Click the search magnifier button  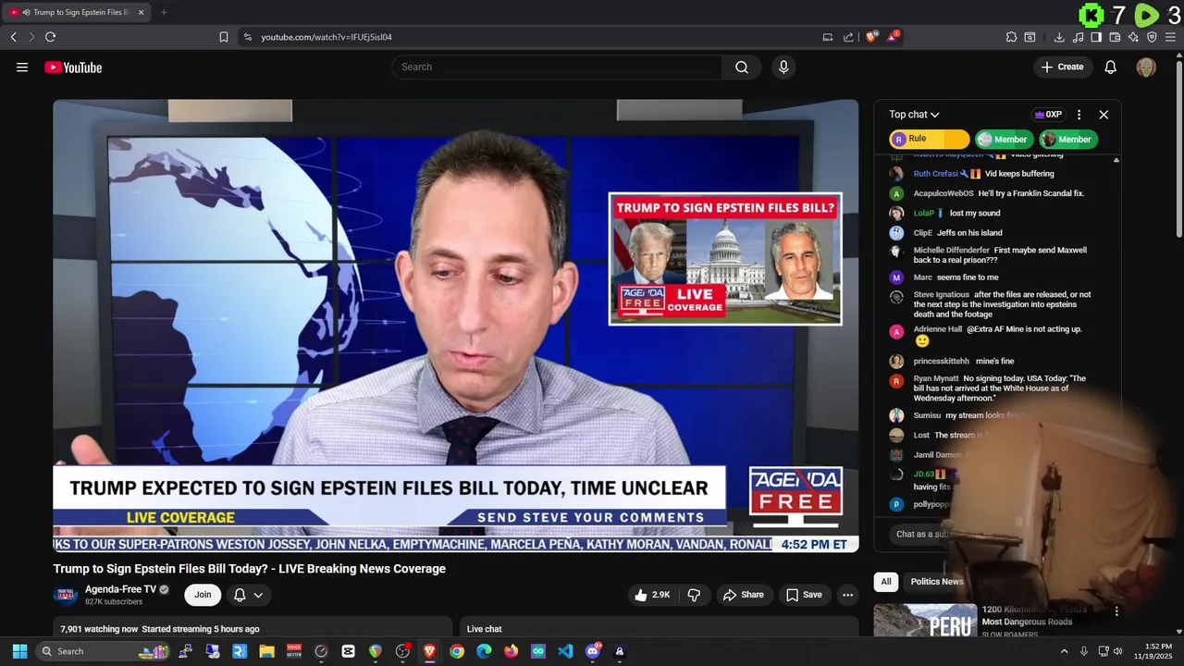742,67
